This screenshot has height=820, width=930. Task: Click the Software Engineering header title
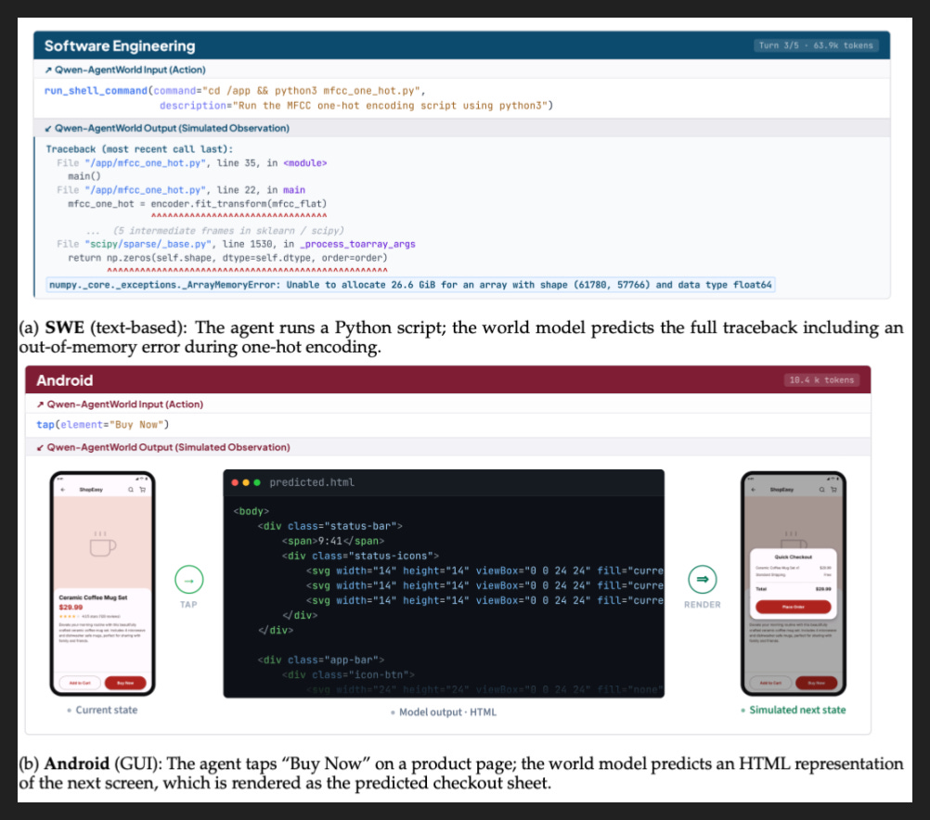[120, 46]
